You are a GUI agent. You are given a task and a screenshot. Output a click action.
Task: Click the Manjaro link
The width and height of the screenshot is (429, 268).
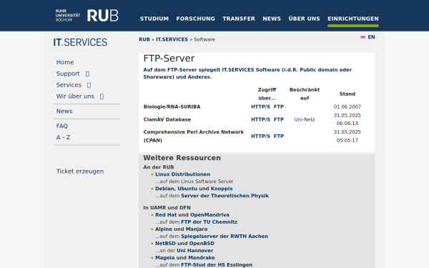tap(197, 229)
